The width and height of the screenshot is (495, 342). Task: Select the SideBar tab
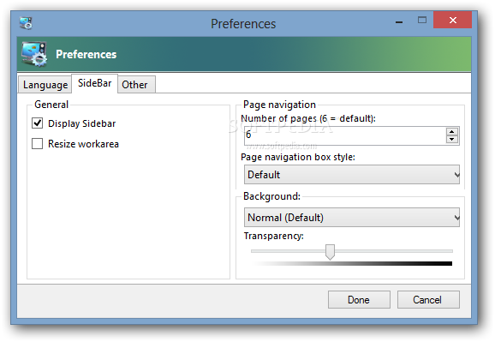coord(95,83)
